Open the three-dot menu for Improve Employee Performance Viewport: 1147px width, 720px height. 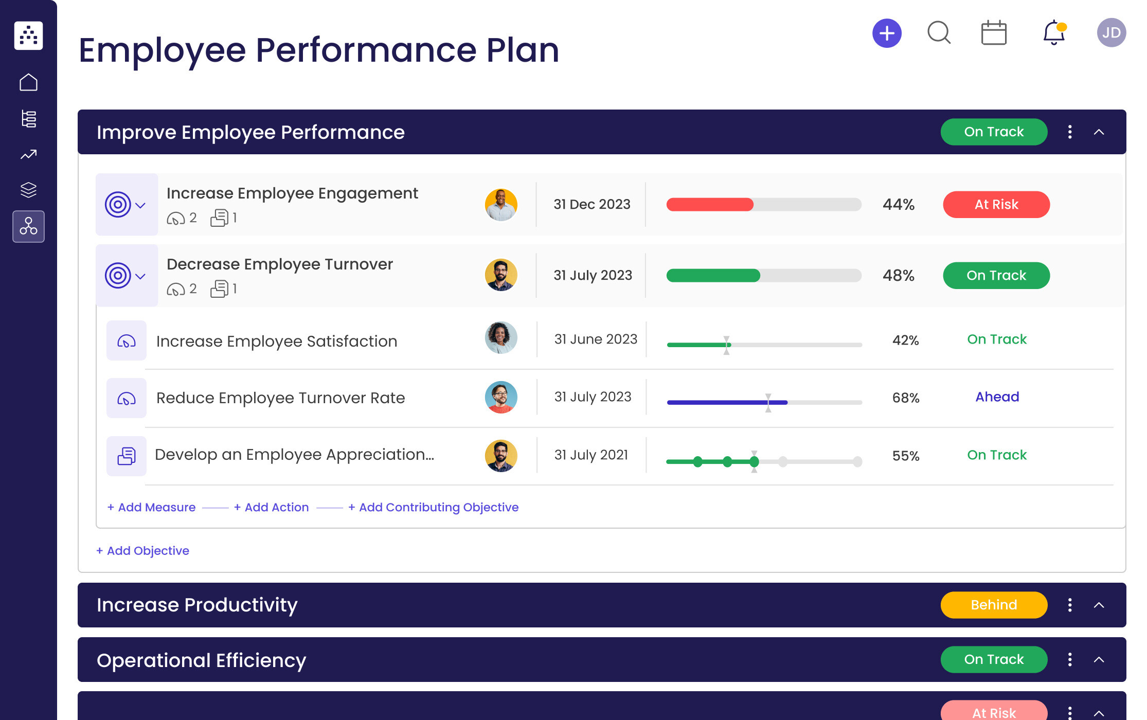coord(1070,131)
